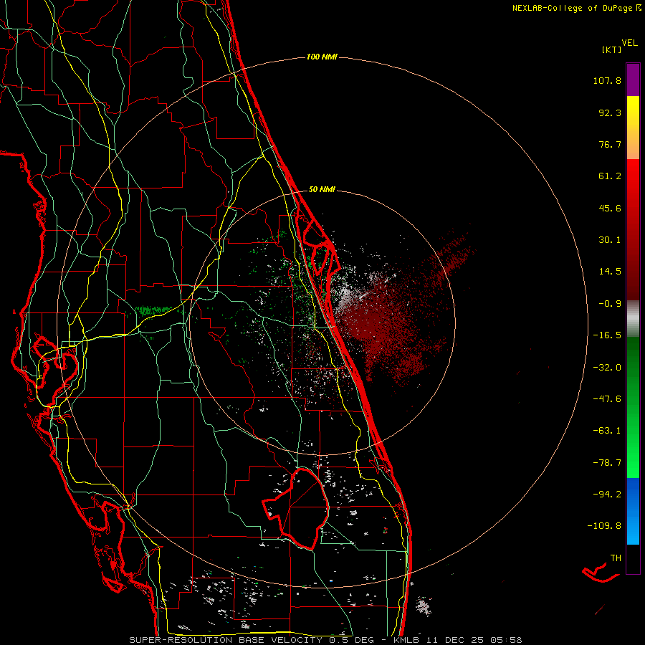Click the -94.2 velocity scale value
The image size is (645, 645).
coord(607,494)
